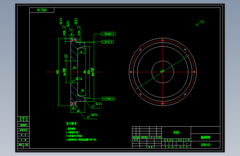
Task: Select the ZG450 material text
Action: 176,132
